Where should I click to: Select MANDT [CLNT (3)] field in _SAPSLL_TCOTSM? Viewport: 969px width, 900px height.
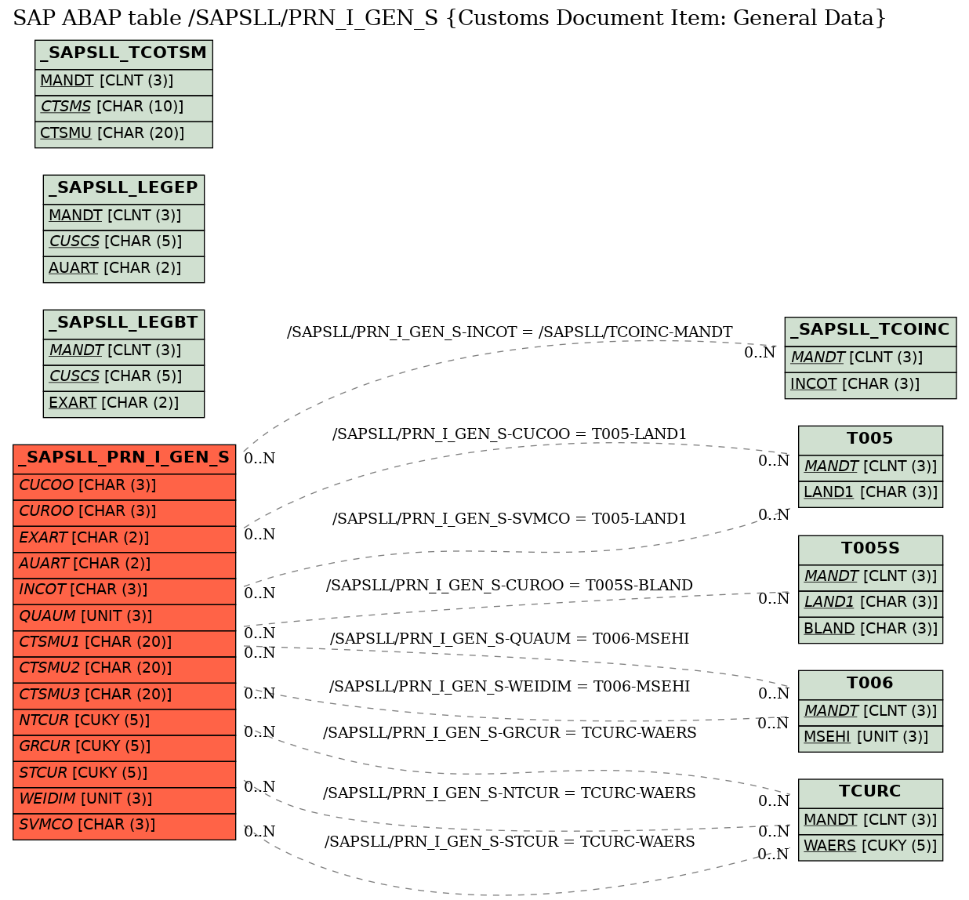[x=124, y=82]
